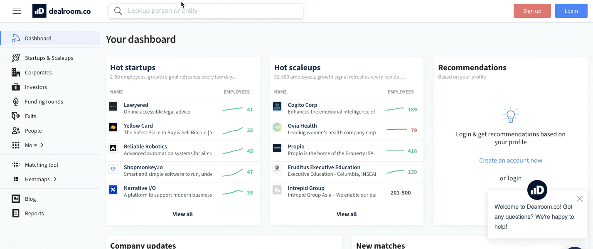Click Create an account now link
This screenshot has width=593, height=249.
tap(510, 160)
